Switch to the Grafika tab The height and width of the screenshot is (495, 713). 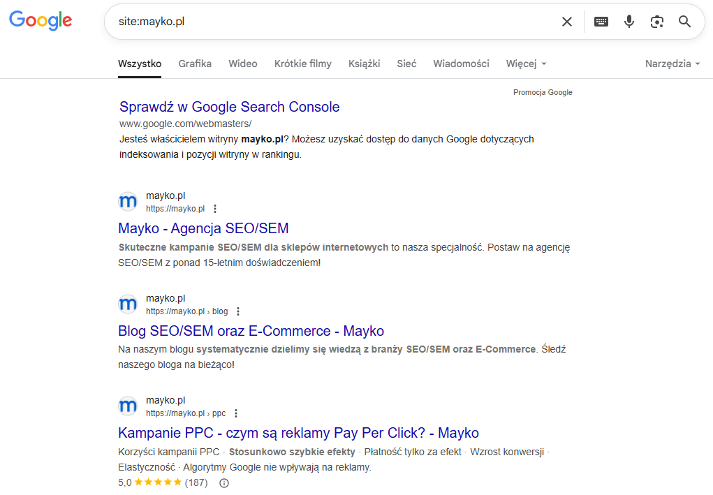click(x=195, y=64)
